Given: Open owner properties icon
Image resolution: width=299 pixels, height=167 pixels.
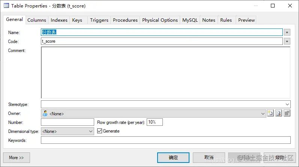Looking at the screenshot, I should click(x=287, y=113).
